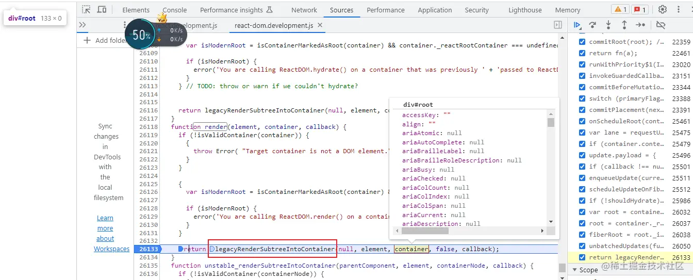Collapse the Scope section
The height and width of the screenshot is (280, 693).
pyautogui.click(x=575, y=269)
